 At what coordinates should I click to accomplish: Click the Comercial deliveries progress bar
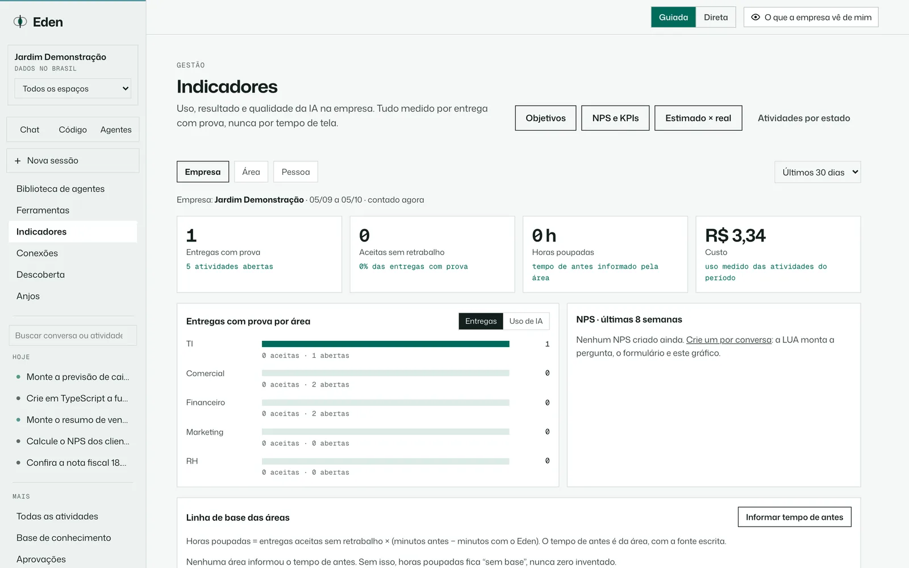click(x=385, y=373)
